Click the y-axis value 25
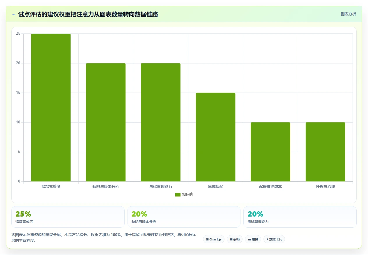 point(18,33)
